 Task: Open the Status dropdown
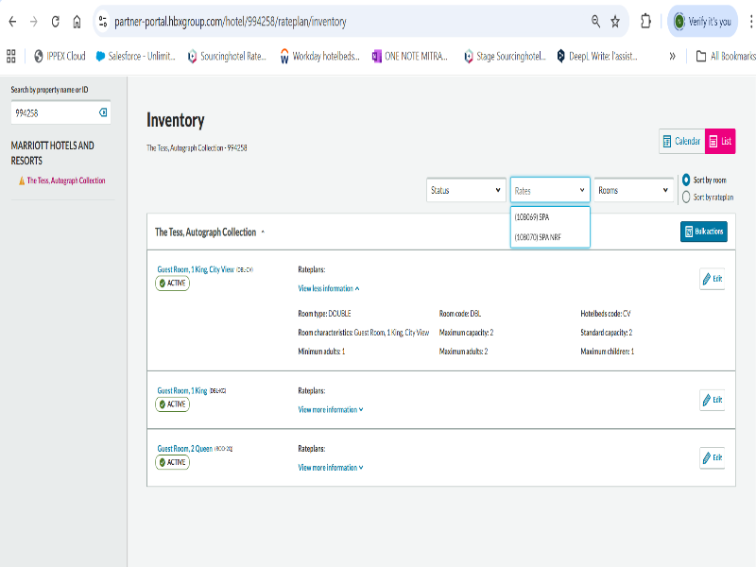pyautogui.click(x=466, y=190)
